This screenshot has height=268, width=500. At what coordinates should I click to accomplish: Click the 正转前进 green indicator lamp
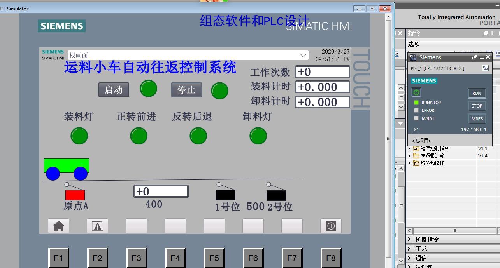[139, 136]
